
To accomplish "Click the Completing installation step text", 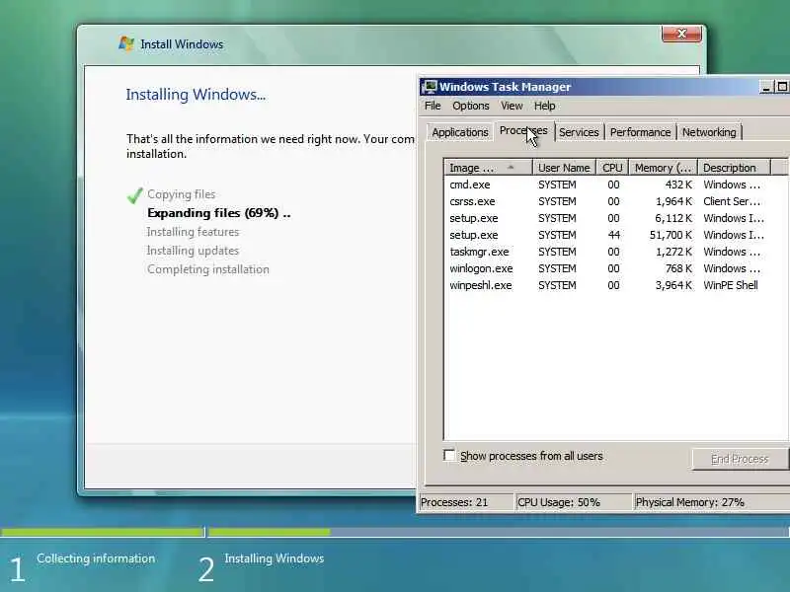I will pos(208,269).
